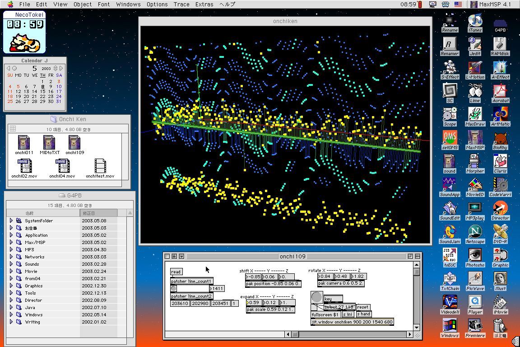Screen dimensions: 520x347
Task: Click the lock icon in onchi109 title bar
Action: click(174, 256)
